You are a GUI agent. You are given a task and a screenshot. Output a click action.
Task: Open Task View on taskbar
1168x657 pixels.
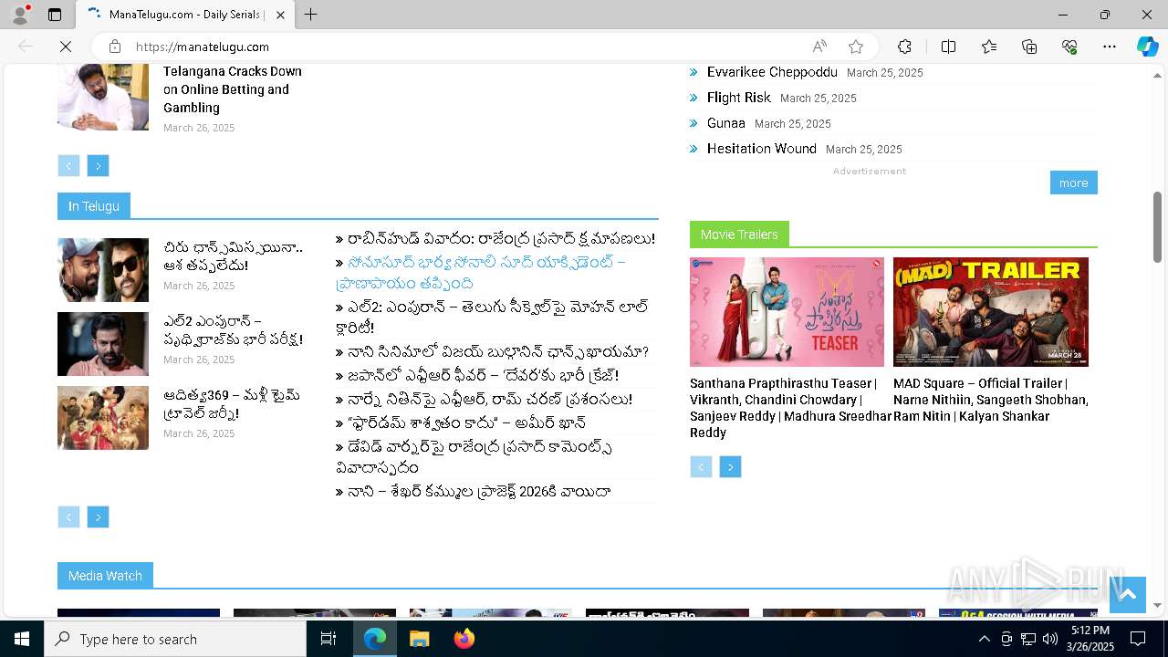click(328, 639)
